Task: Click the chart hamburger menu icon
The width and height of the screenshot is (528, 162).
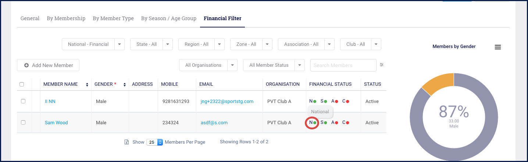Action: click(x=498, y=47)
